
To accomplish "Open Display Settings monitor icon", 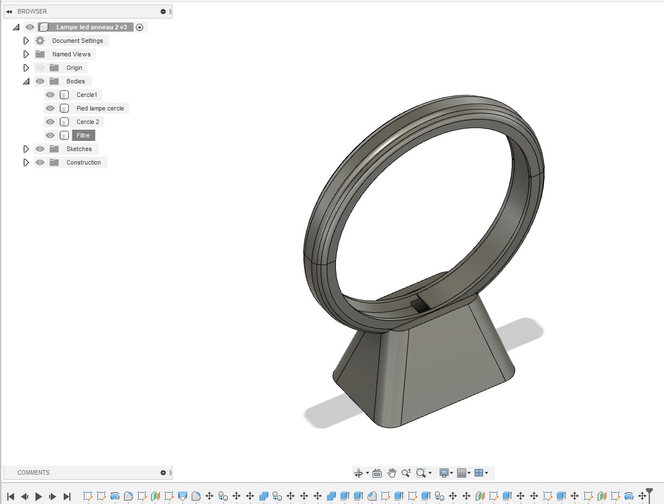I will click(x=444, y=473).
